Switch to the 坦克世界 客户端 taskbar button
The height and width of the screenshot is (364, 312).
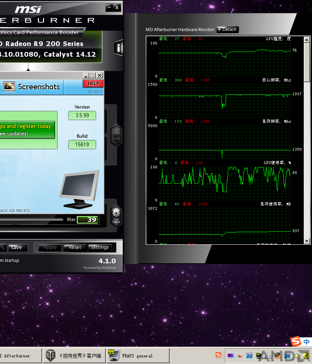click(74, 356)
